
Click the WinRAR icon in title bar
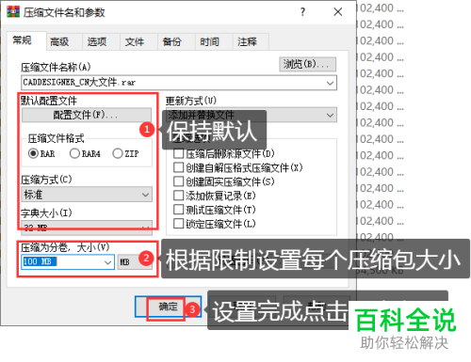[x=13, y=11]
